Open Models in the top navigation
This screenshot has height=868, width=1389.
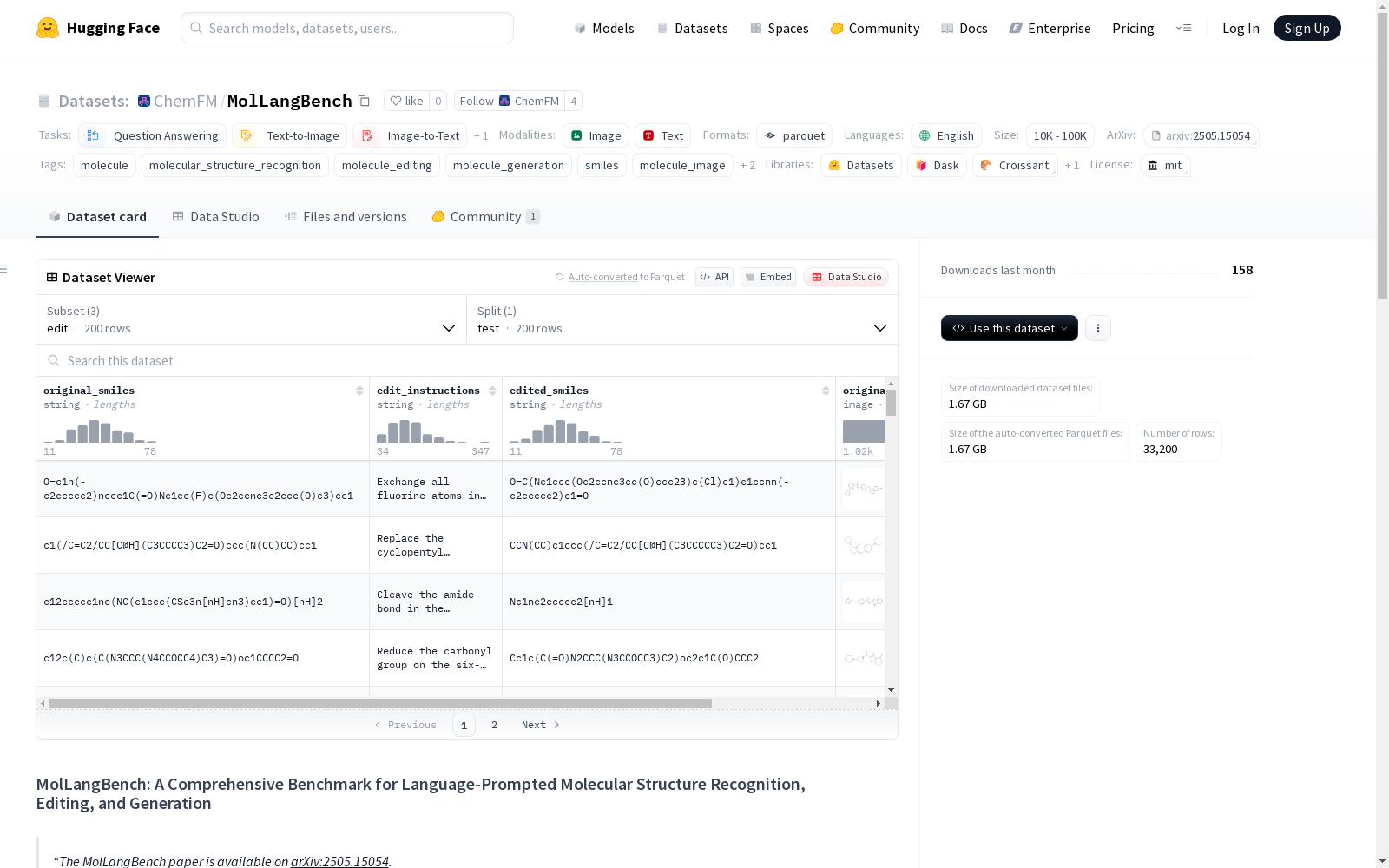pos(604,28)
